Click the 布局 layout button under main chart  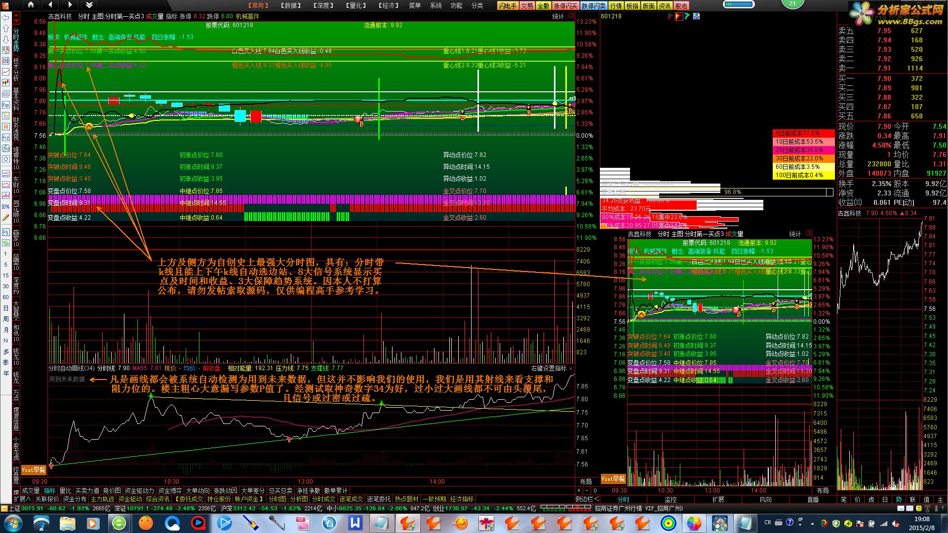point(586,481)
